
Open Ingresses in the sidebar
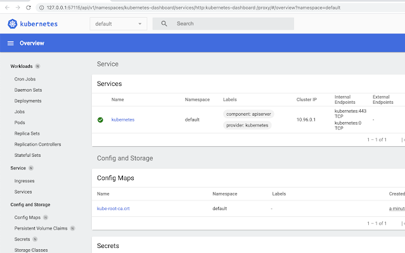coord(24,181)
